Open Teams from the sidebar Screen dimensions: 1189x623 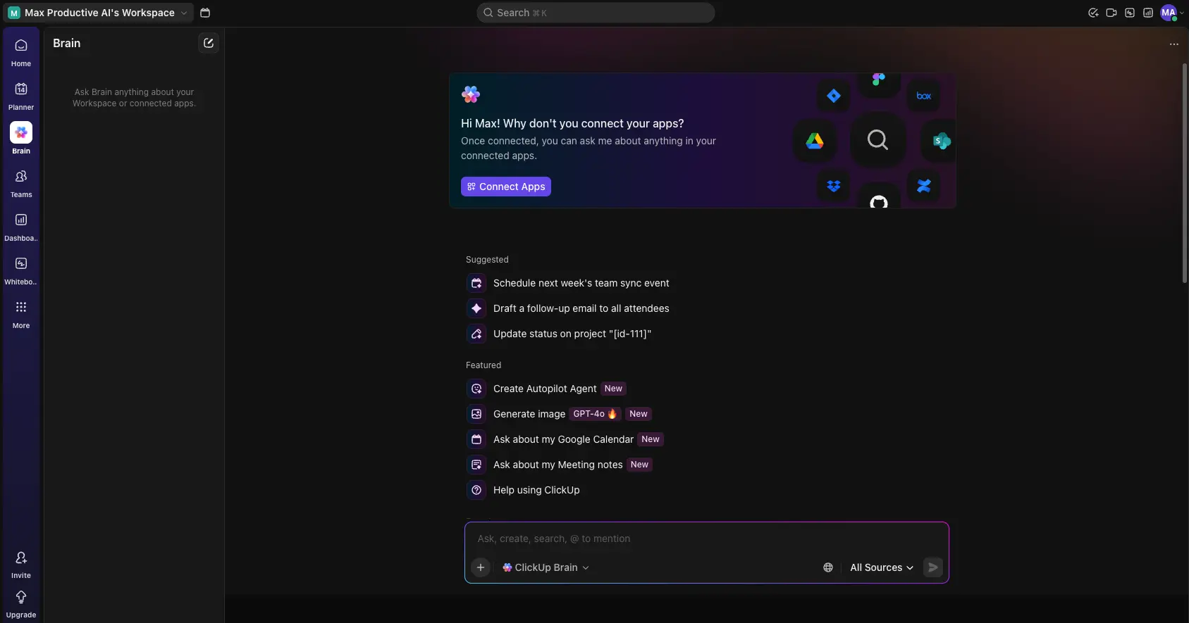click(21, 183)
